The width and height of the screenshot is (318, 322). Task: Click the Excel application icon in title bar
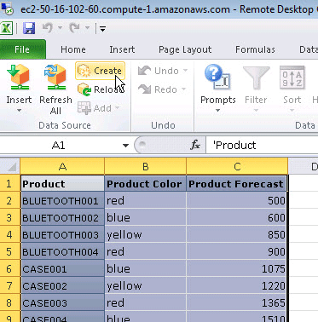(6, 28)
